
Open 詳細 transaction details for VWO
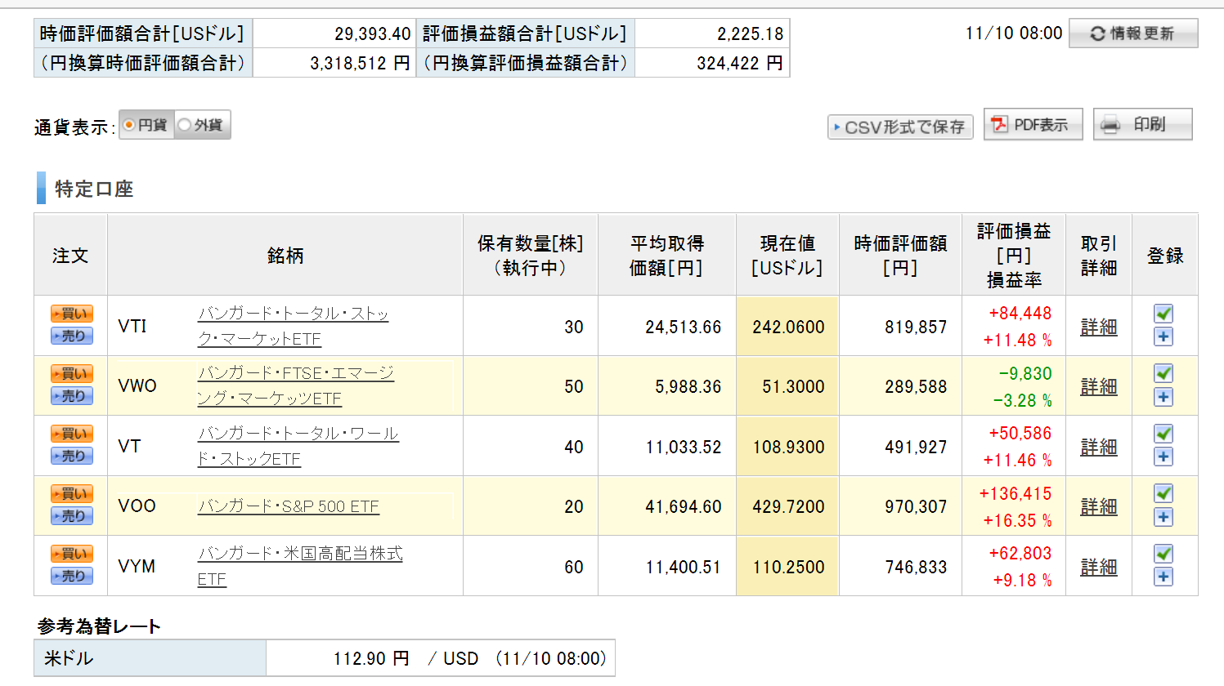1098,386
